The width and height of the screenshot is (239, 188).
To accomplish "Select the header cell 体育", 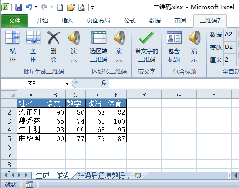I will point(116,103).
